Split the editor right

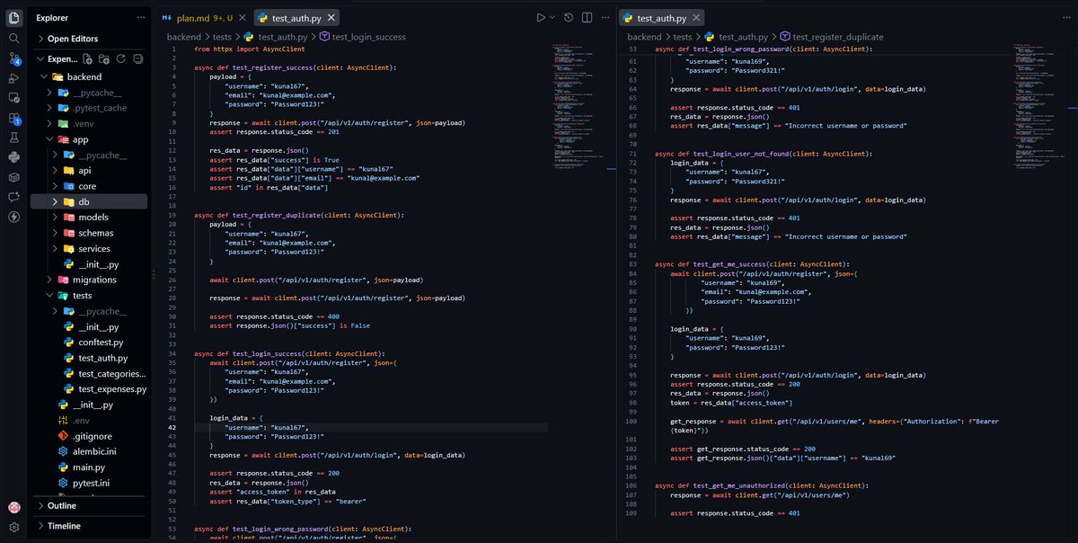(586, 17)
